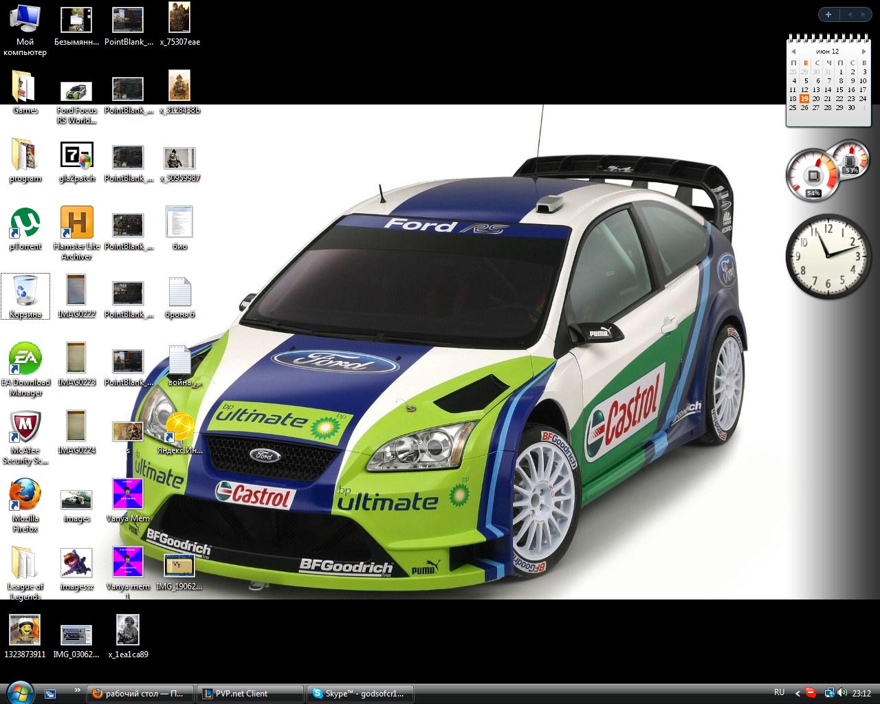
Task: Click the plus button to add gadgets
Action: [828, 14]
